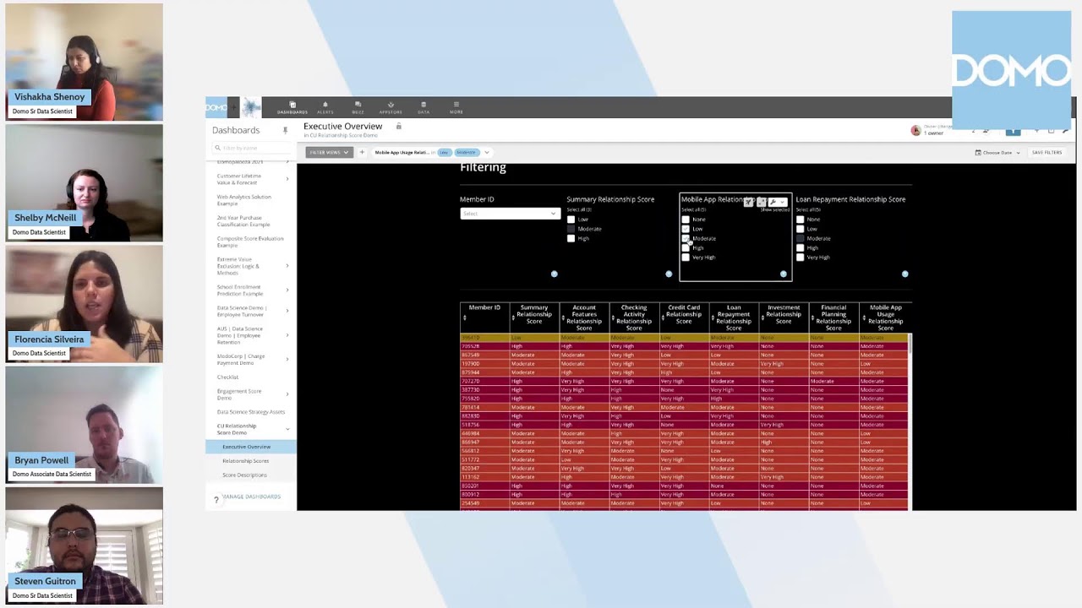1082x608 pixels.
Task: Click member ID 705528 in the table
Action: (471, 346)
